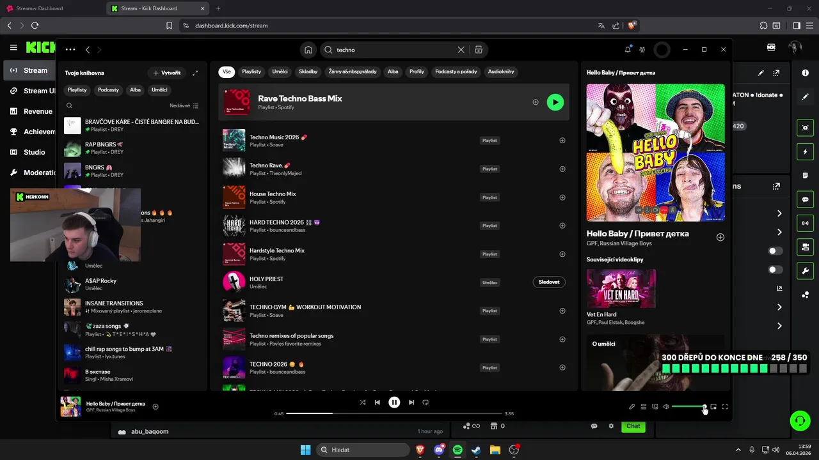This screenshot has height=460, width=819.
Task: Open Kick profile avatar menu
Action: 795,47
